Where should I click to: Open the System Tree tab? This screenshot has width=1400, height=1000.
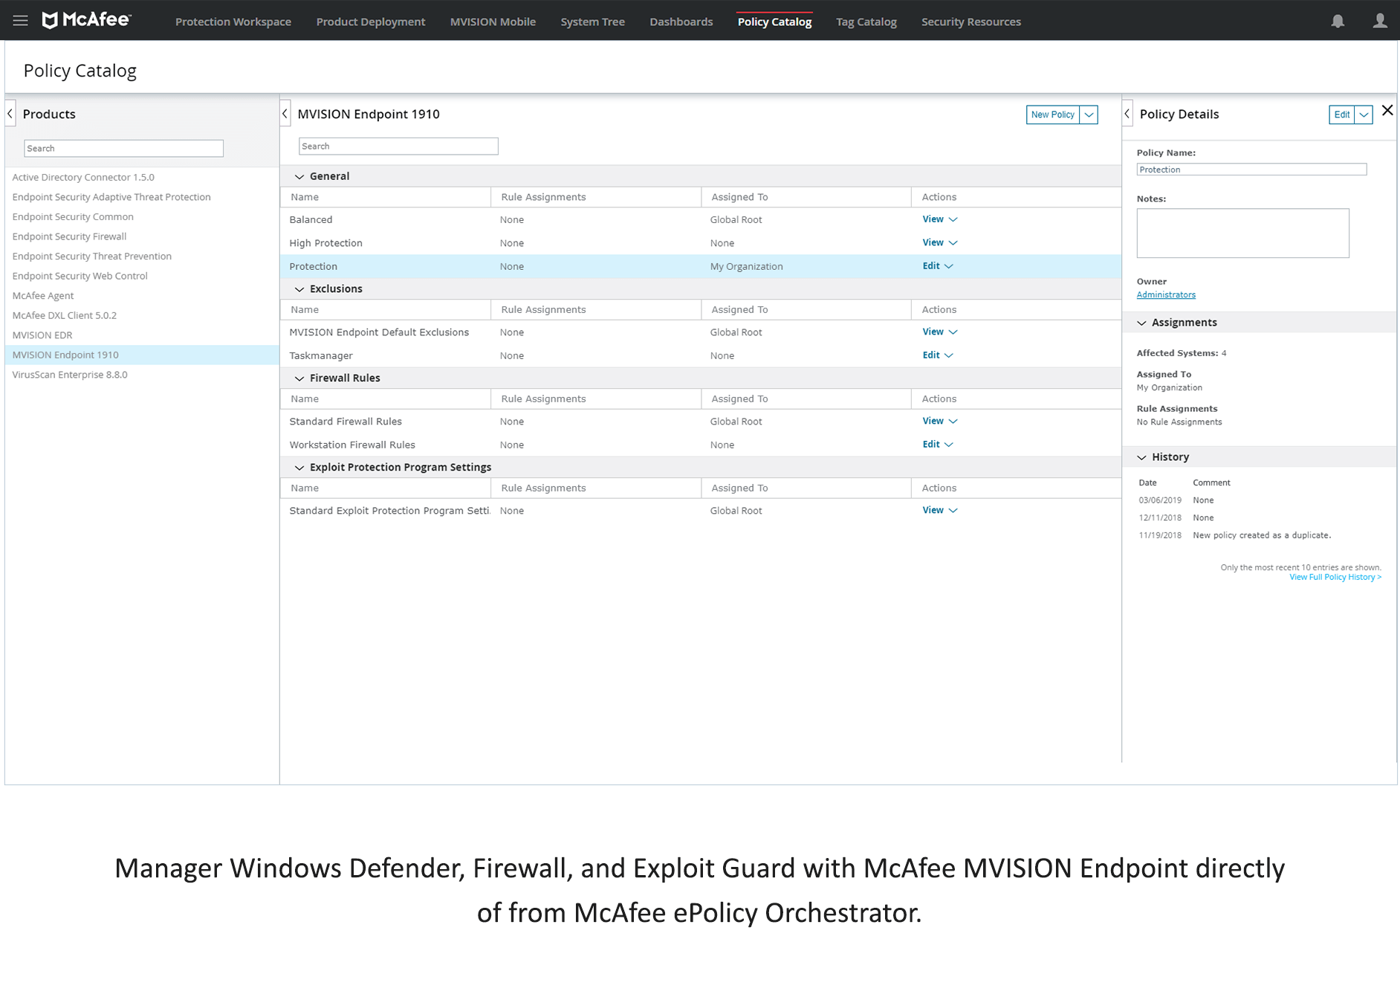(x=593, y=22)
